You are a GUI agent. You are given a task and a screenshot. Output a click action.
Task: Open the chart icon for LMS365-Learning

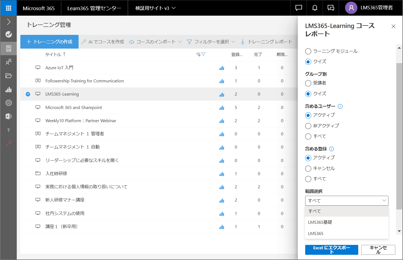222,94
